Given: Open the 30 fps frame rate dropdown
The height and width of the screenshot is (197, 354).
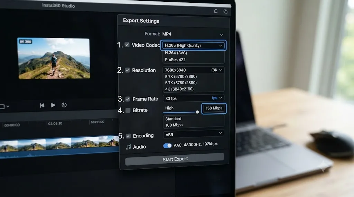Looking at the screenshot, I should pyautogui.click(x=194, y=98).
